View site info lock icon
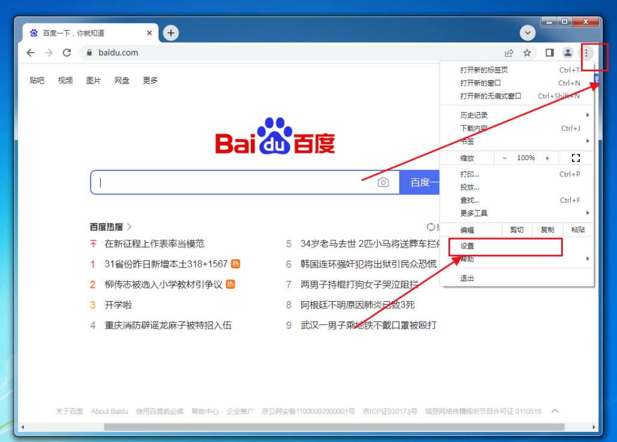 pos(89,53)
